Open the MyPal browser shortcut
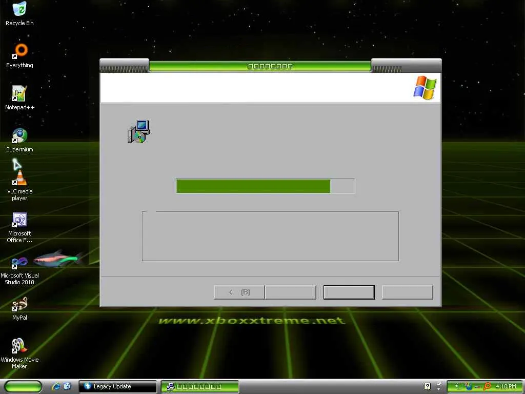Image resolution: width=525 pixels, height=394 pixels. (x=19, y=308)
